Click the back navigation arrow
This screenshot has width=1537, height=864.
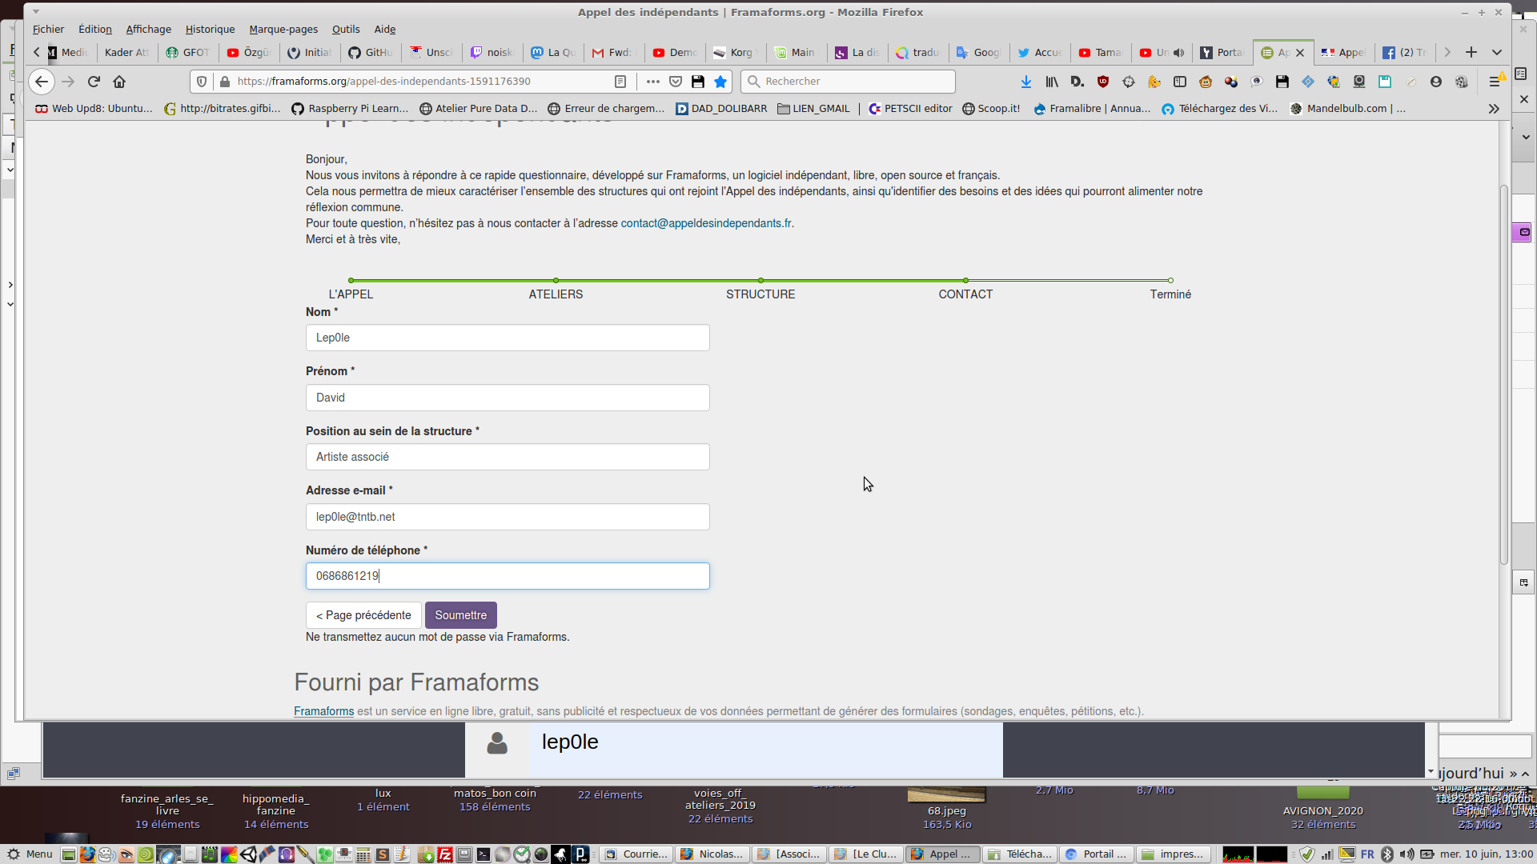[x=42, y=82]
